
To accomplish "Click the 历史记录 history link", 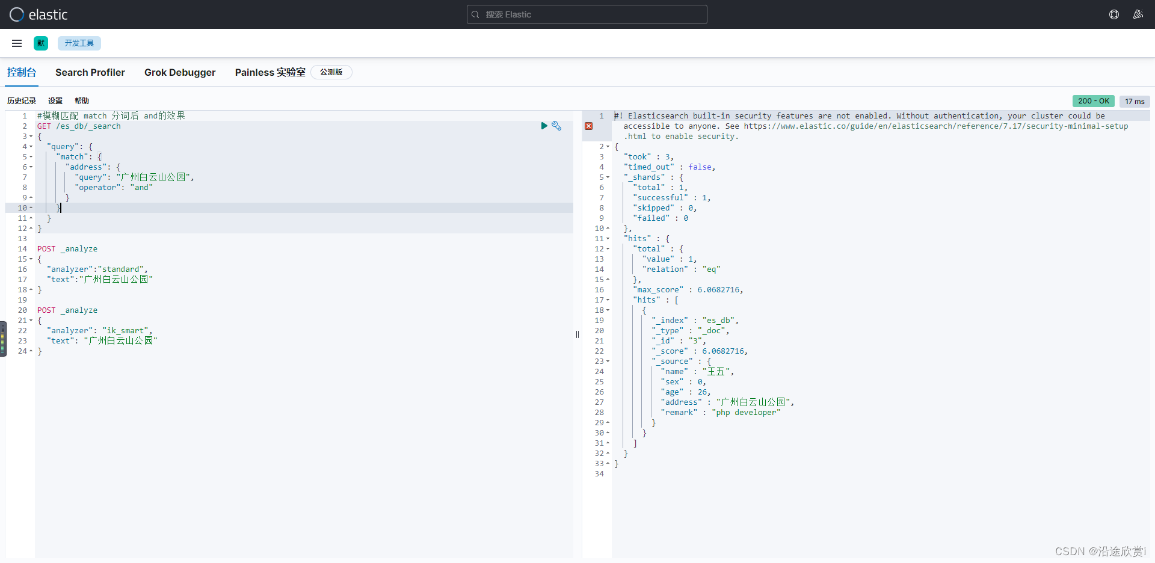I will (x=22, y=101).
